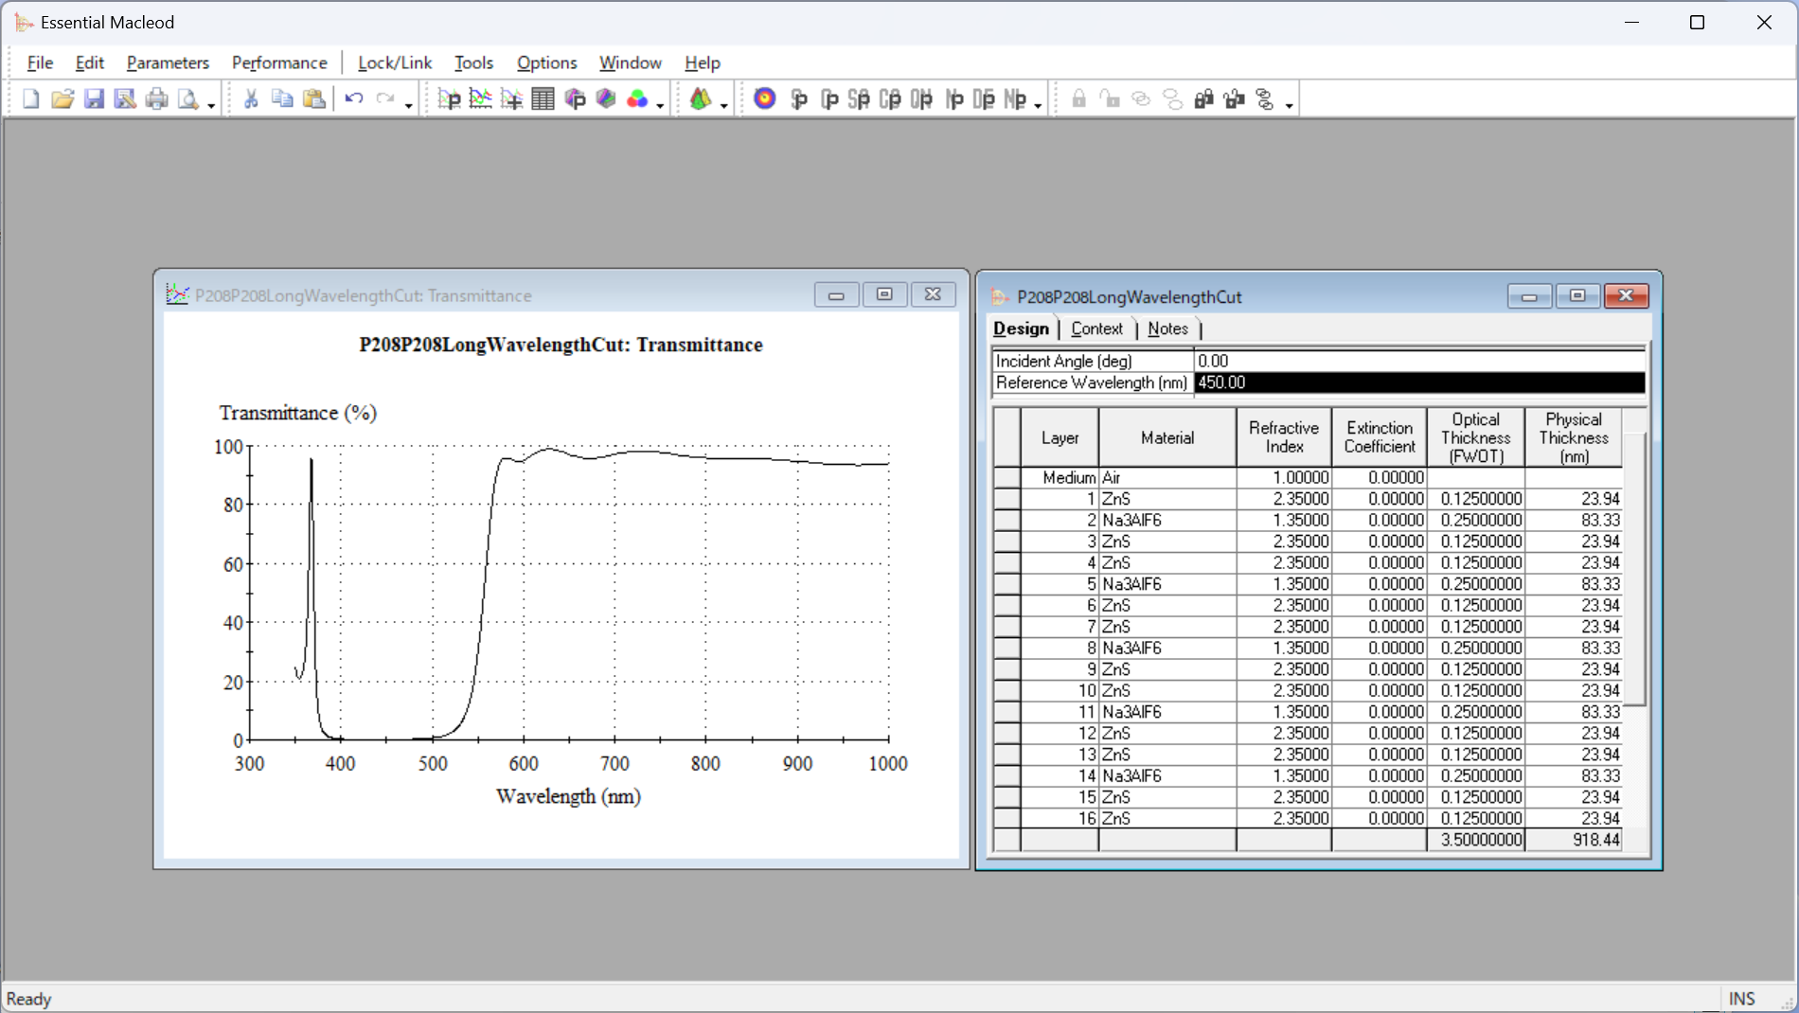Image resolution: width=1799 pixels, height=1013 pixels.
Task: Click Material cell of layer 2 Na3AlF6
Action: 1167,521
